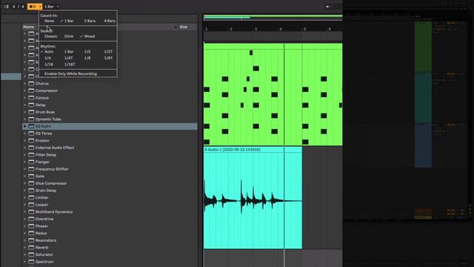Open the 1 Bar quantization dropdown in top bar
Image resolution: width=474 pixels, height=267 pixels.
point(52,7)
